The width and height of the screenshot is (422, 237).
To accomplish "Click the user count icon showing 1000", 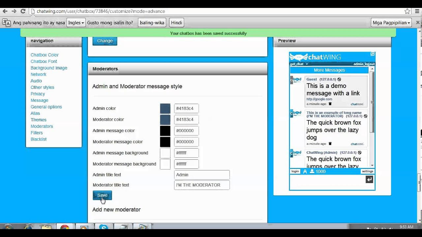I will click(x=312, y=171).
